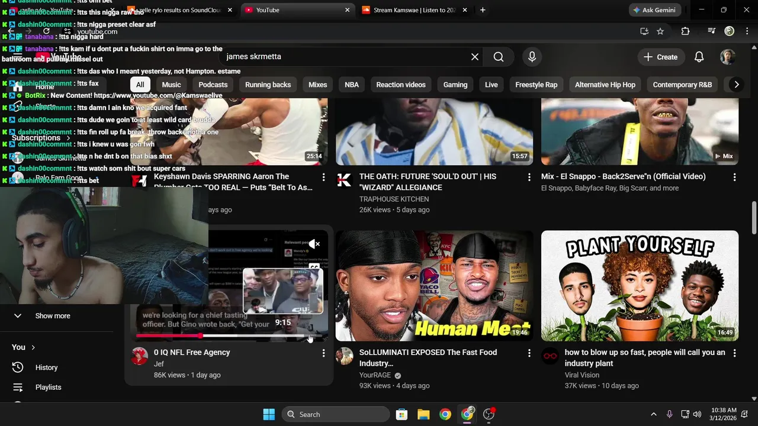Select the Freestyle Rap filter chip
This screenshot has width=758, height=426.
[537, 85]
